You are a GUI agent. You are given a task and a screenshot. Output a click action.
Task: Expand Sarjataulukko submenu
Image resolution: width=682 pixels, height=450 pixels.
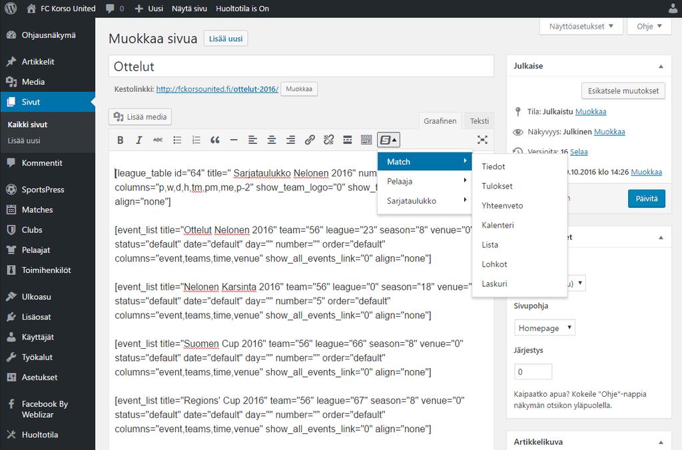pyautogui.click(x=424, y=201)
